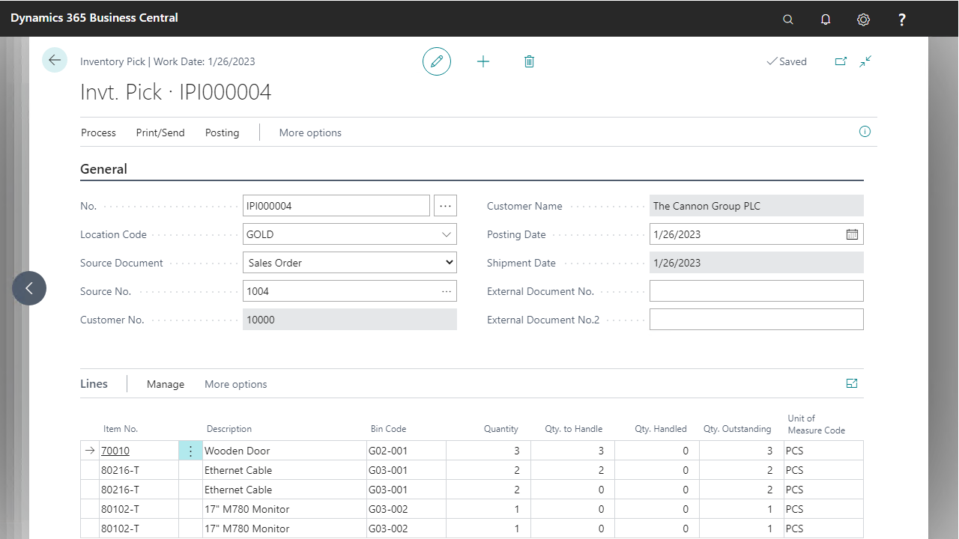The image size is (959, 539).
Task: Click the search magnifier icon
Action: click(788, 19)
